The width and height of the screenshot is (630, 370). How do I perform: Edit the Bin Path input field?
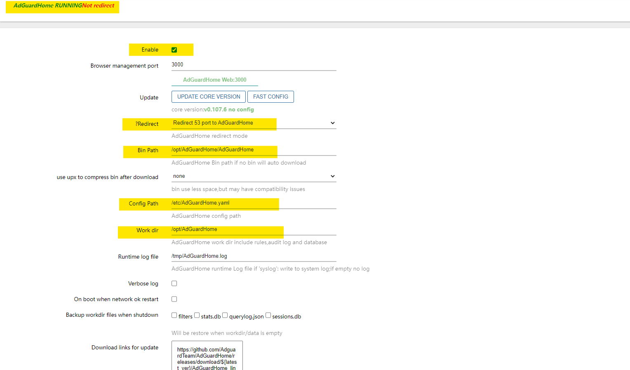(254, 150)
